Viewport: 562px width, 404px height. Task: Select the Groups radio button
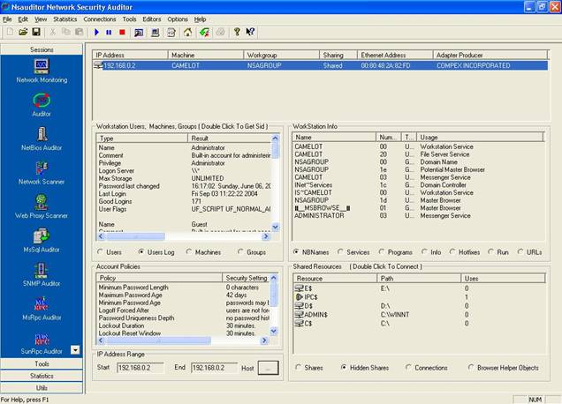click(240, 252)
